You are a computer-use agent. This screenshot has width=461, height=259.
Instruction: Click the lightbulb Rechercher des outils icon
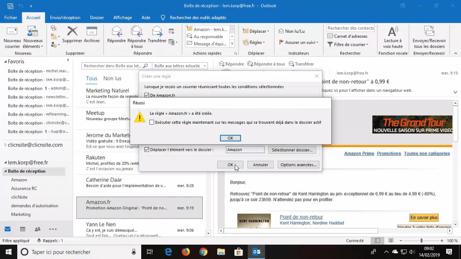163,18
